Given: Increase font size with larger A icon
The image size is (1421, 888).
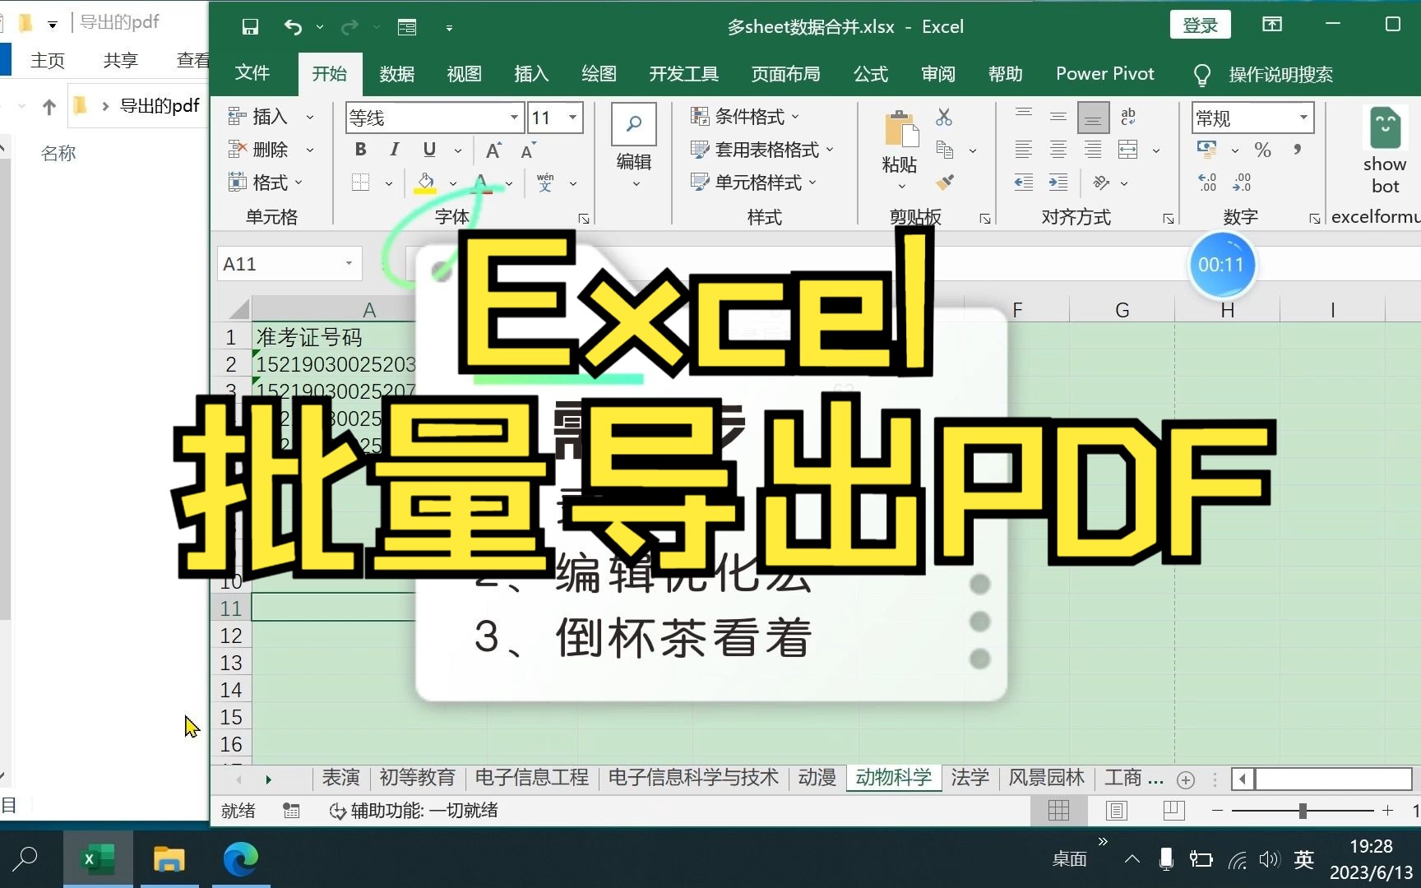Looking at the screenshot, I should coord(493,150).
